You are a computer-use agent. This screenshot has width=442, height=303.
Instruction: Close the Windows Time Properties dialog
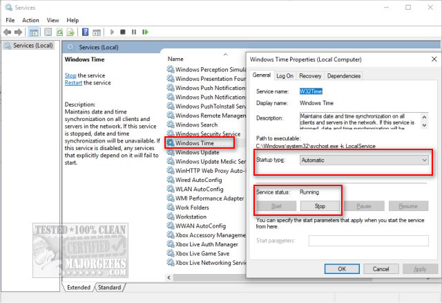click(434, 59)
